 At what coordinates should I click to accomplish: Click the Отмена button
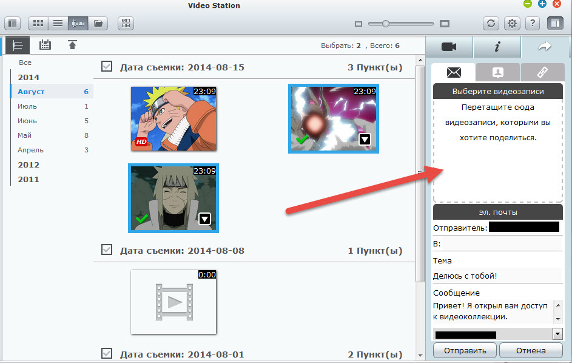tap(531, 351)
